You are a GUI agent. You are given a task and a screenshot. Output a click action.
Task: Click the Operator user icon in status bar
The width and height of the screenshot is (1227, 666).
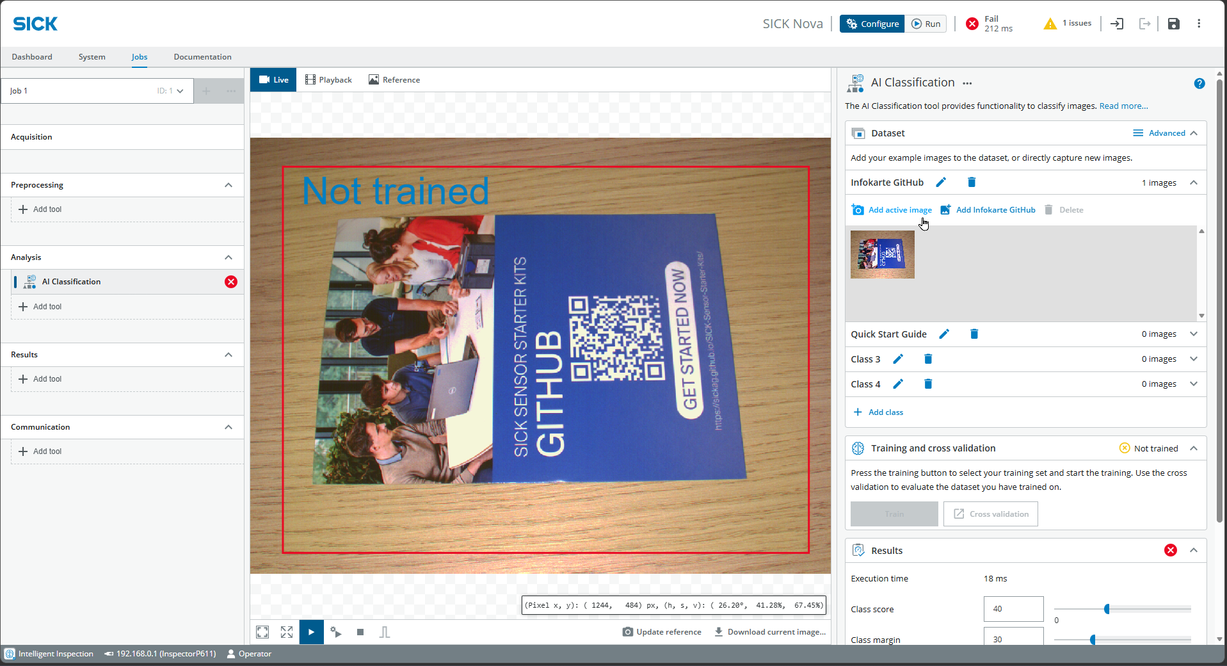tap(231, 654)
